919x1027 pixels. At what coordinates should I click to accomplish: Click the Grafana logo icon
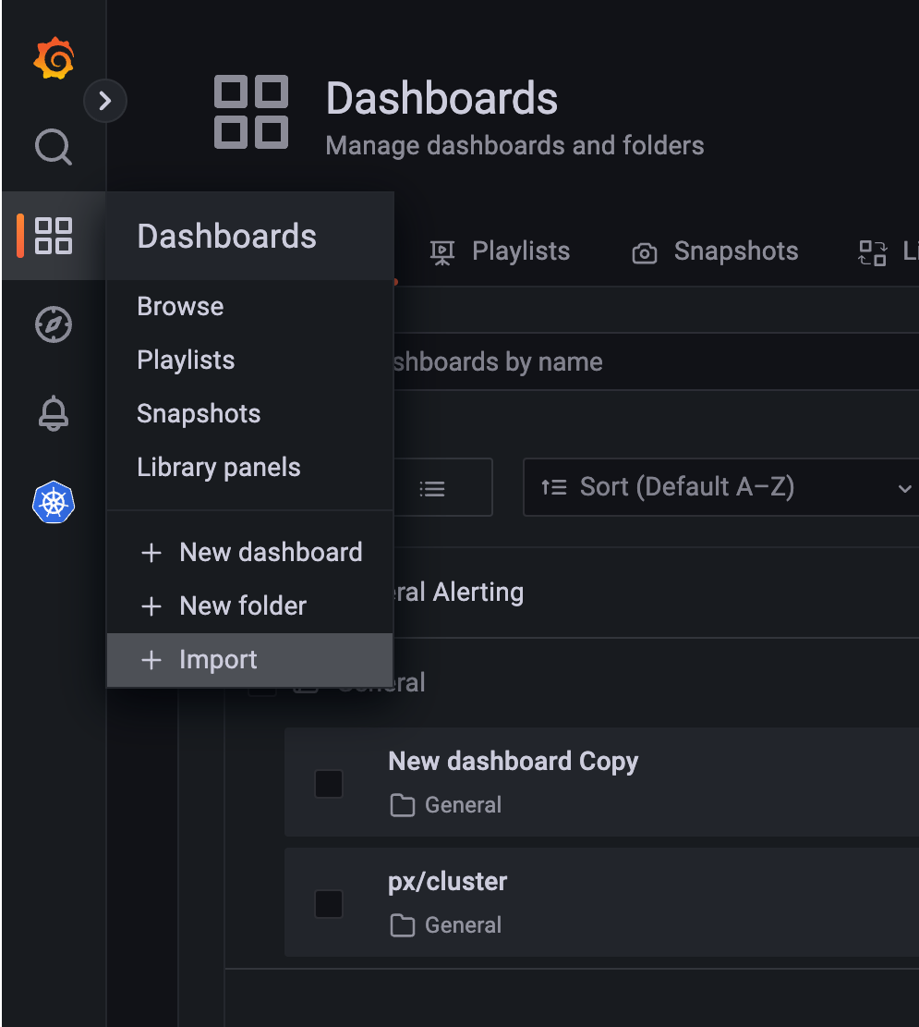click(54, 58)
